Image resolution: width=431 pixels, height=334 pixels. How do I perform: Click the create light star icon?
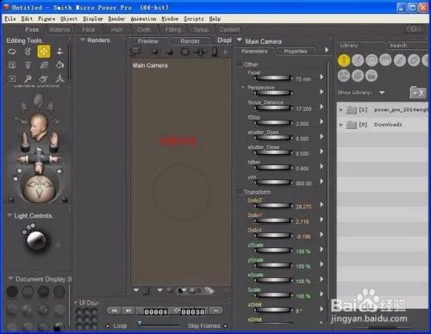[x=58, y=245]
